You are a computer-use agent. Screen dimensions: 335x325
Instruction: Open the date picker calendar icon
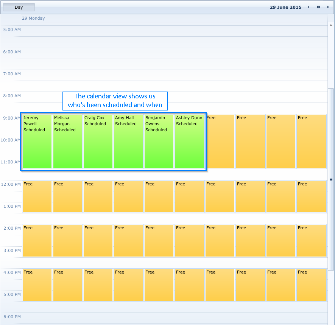[x=318, y=7]
